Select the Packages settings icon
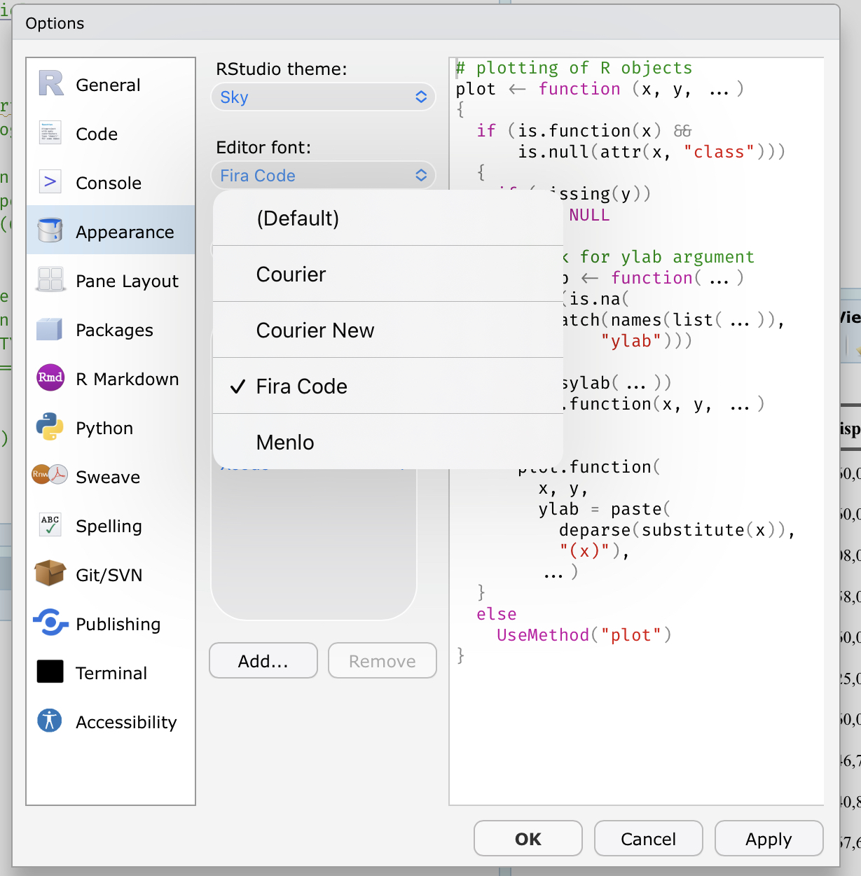Image resolution: width=861 pixels, height=876 pixels. [49, 329]
